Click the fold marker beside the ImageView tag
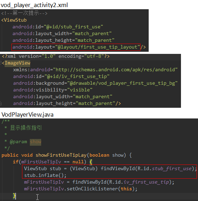 (x=0, y=63)
